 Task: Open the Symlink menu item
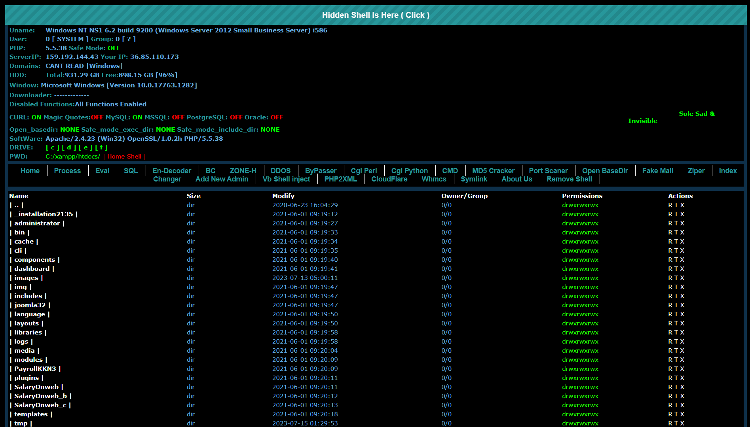(x=474, y=179)
